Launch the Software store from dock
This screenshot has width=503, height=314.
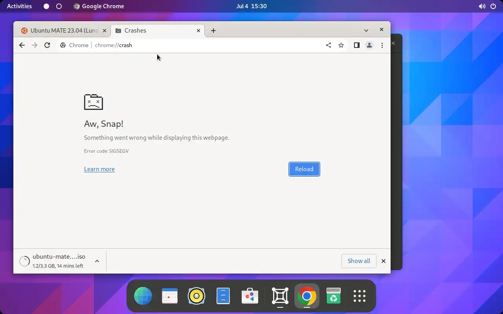click(250, 296)
